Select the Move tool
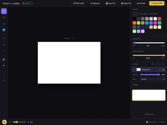167x125 pixels. point(4,65)
